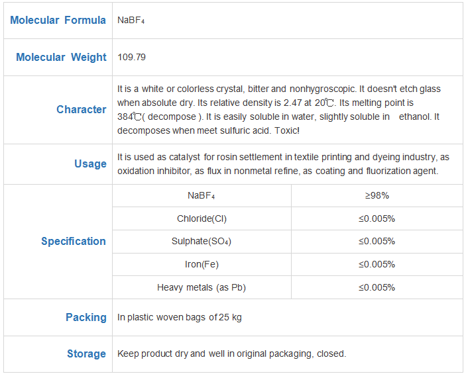Click the NaBF4 formula value at top
The height and width of the screenshot is (374, 466).
[131, 20]
